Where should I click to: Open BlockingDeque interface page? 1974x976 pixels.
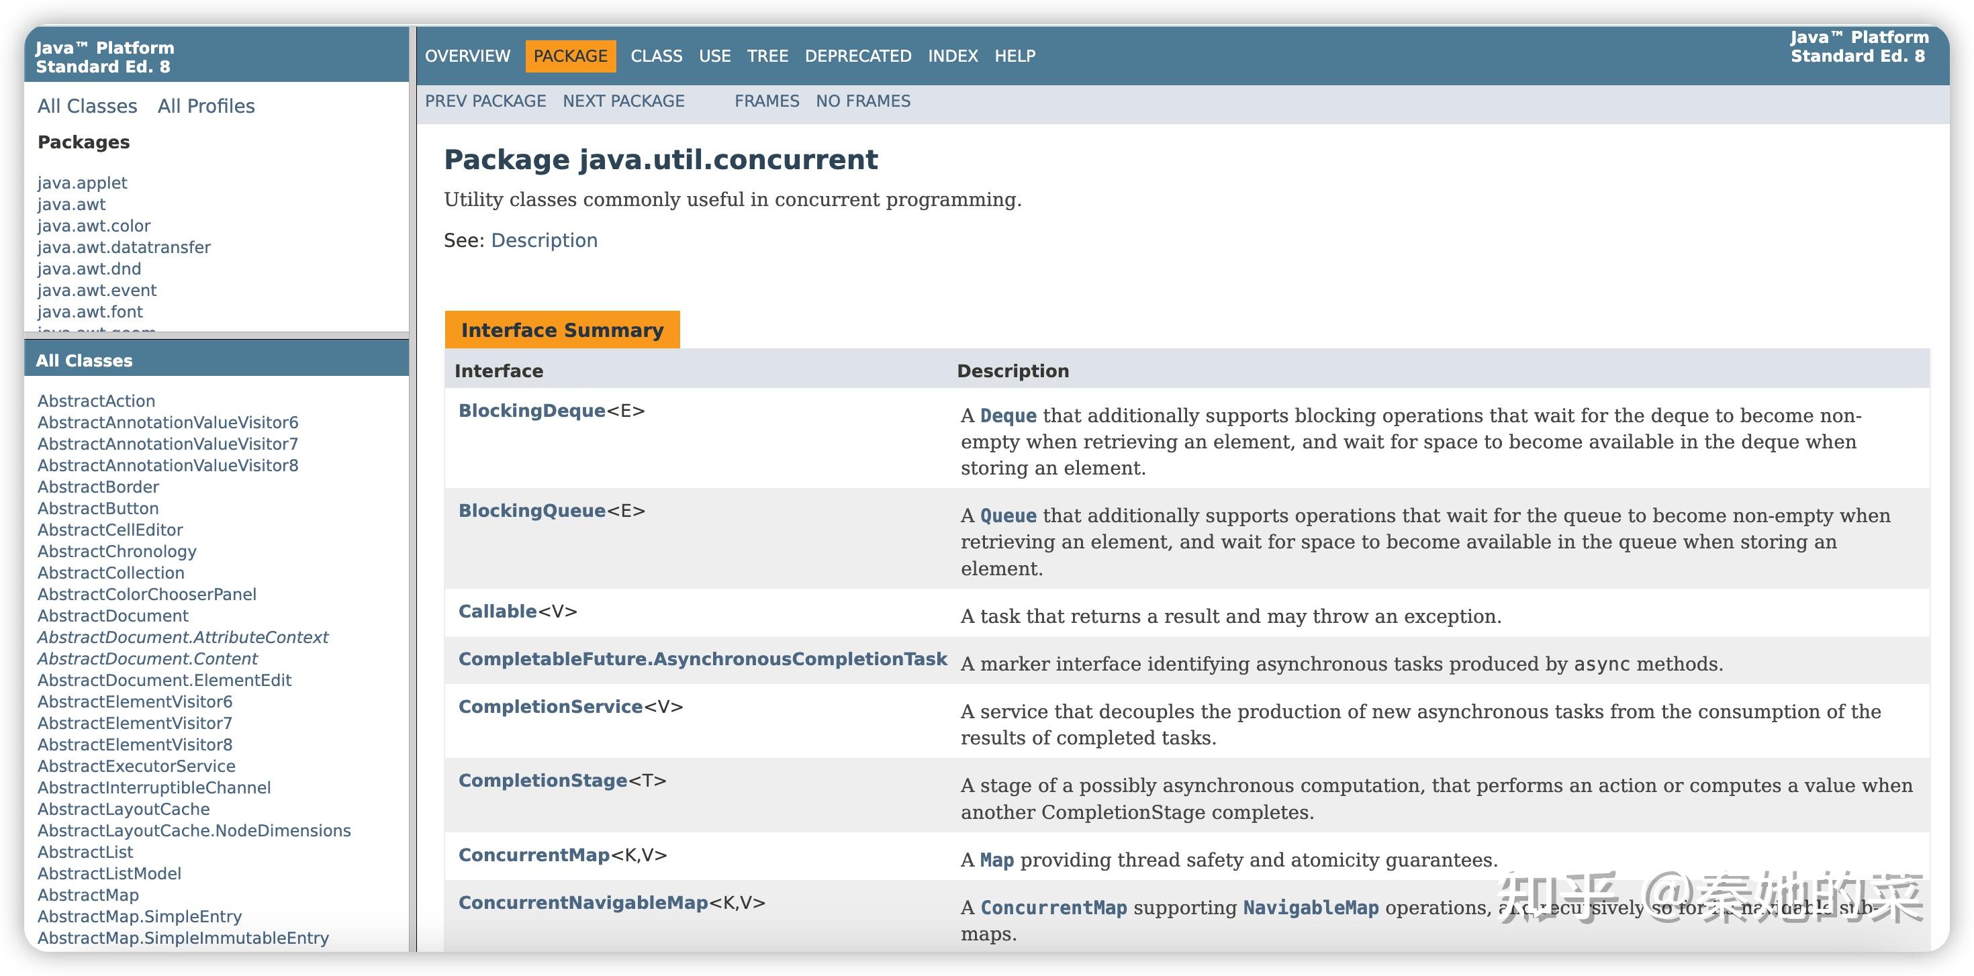click(x=532, y=411)
